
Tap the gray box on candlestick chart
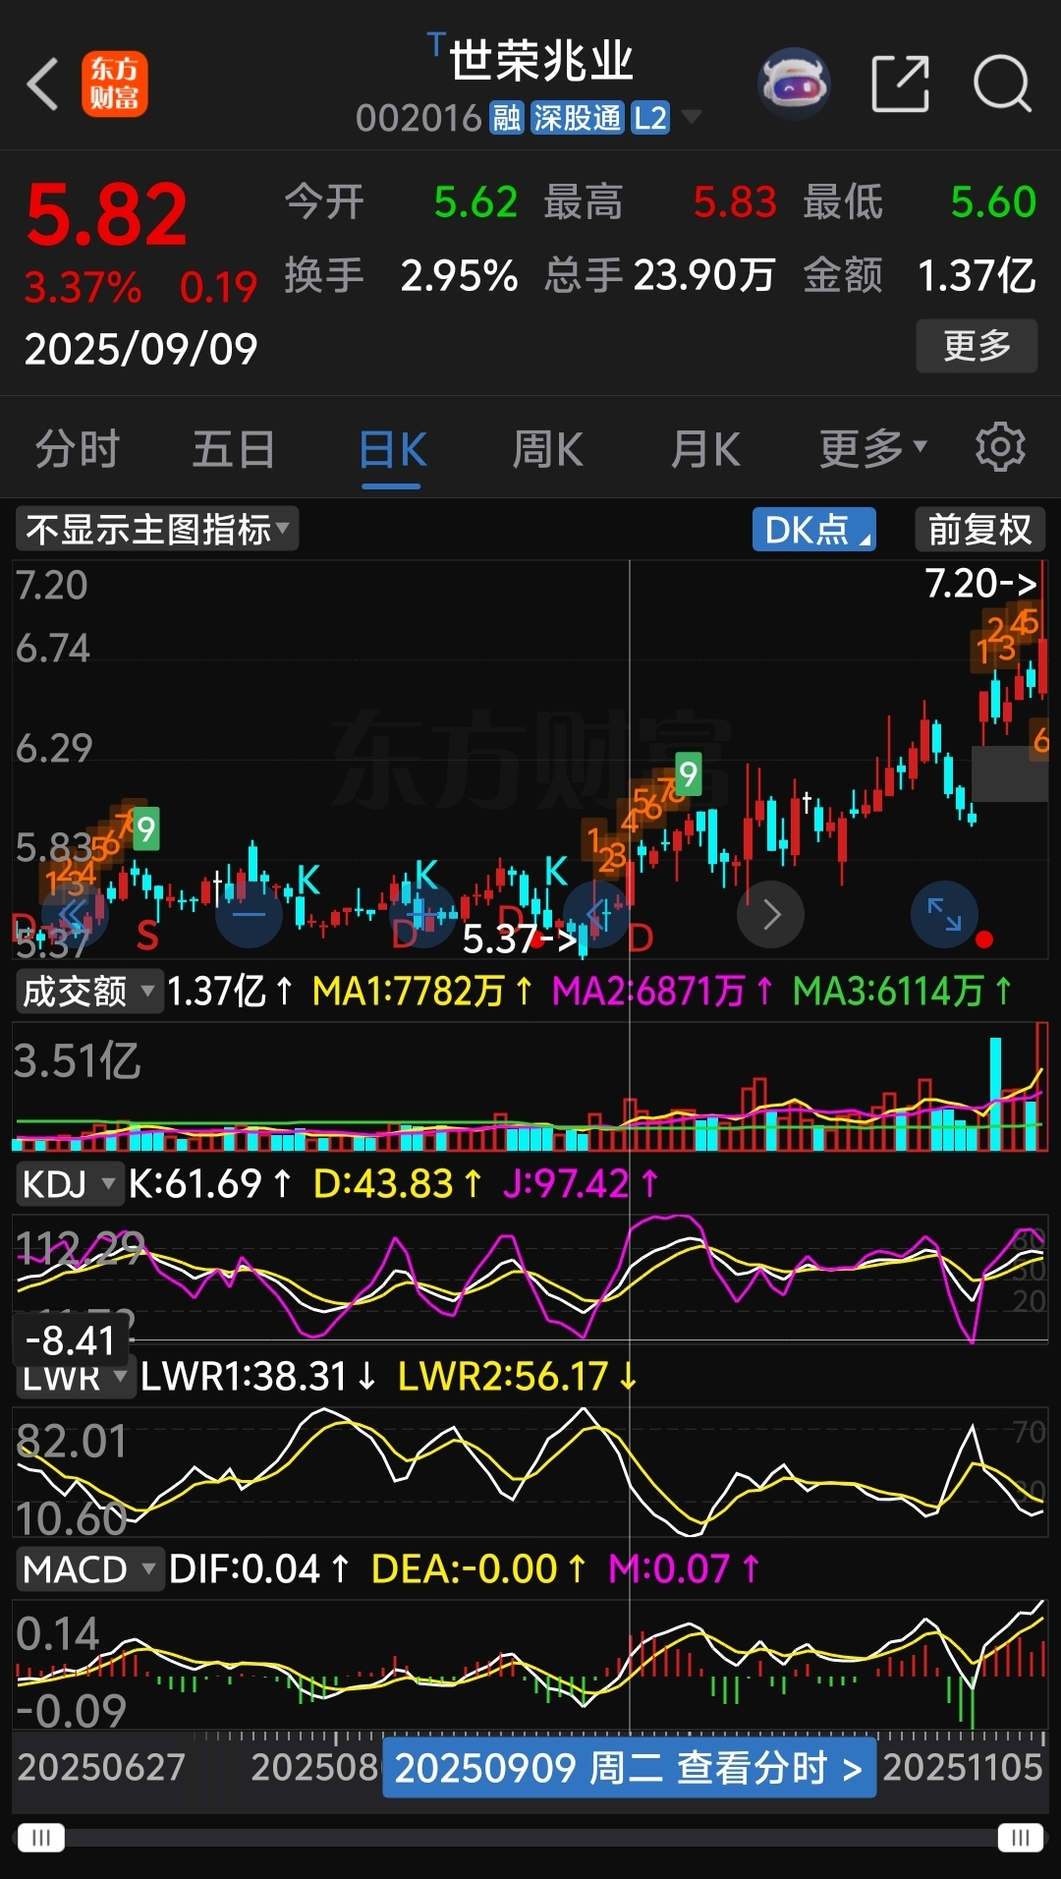(1010, 773)
